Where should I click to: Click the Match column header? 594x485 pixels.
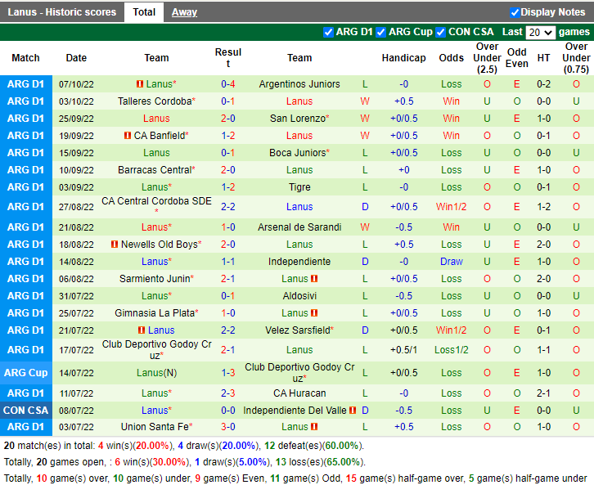(25, 58)
